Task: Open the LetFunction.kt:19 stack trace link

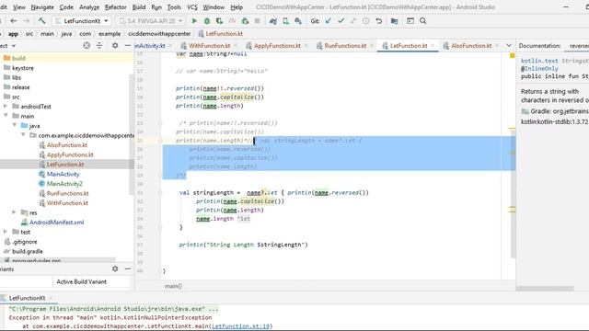Action: coord(241,326)
